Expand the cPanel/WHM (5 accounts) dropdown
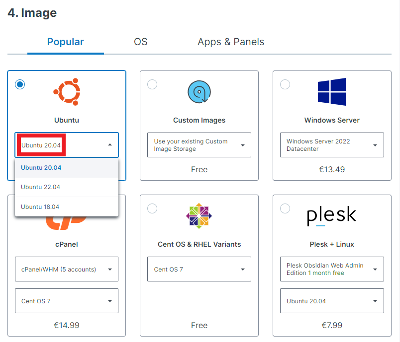Image resolution: width=400 pixels, height=342 pixels. (x=67, y=269)
